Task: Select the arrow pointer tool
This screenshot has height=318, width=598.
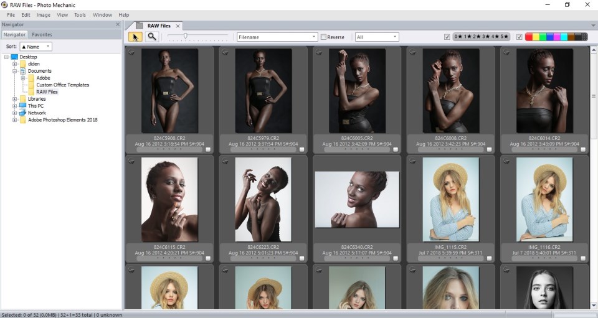Action: 135,37
